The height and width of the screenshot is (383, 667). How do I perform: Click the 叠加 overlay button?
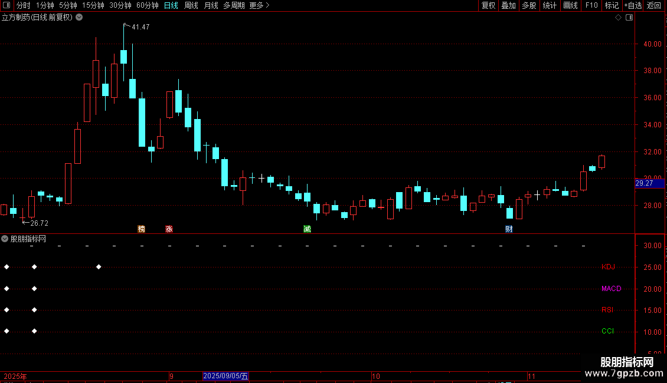[508, 5]
